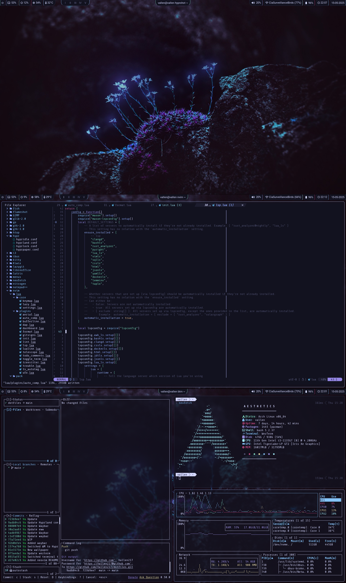Switch to the format.lua buffer tab
This screenshot has width=346, height=583.
click(123, 205)
